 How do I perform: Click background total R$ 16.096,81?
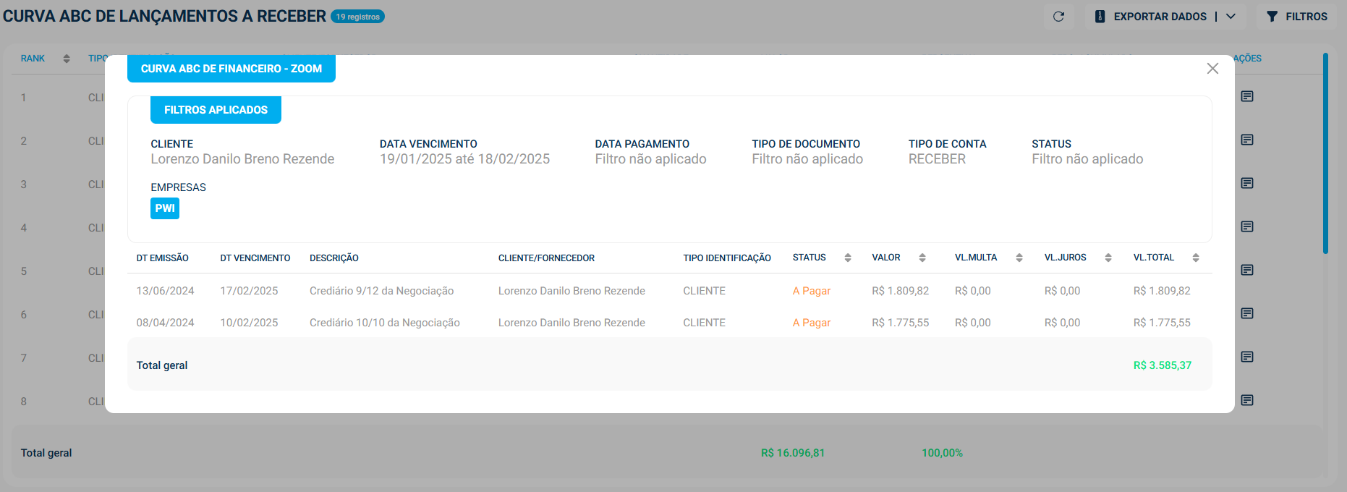point(792,453)
